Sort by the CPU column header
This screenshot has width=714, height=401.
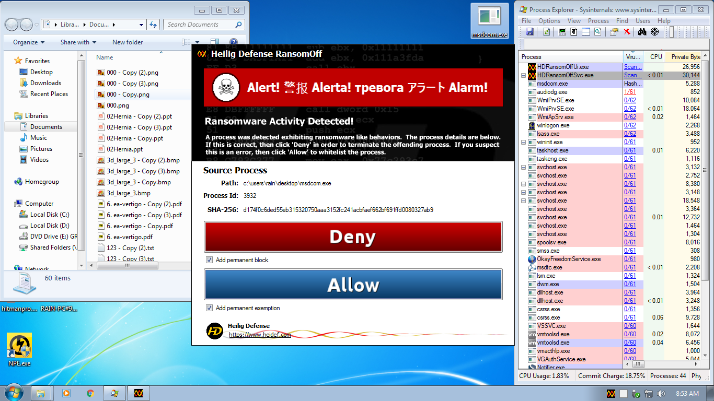(x=655, y=57)
